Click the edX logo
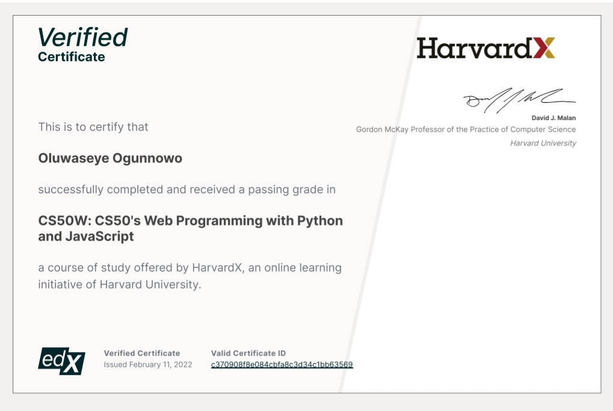Image resolution: width=613 pixels, height=411 pixels. click(61, 361)
